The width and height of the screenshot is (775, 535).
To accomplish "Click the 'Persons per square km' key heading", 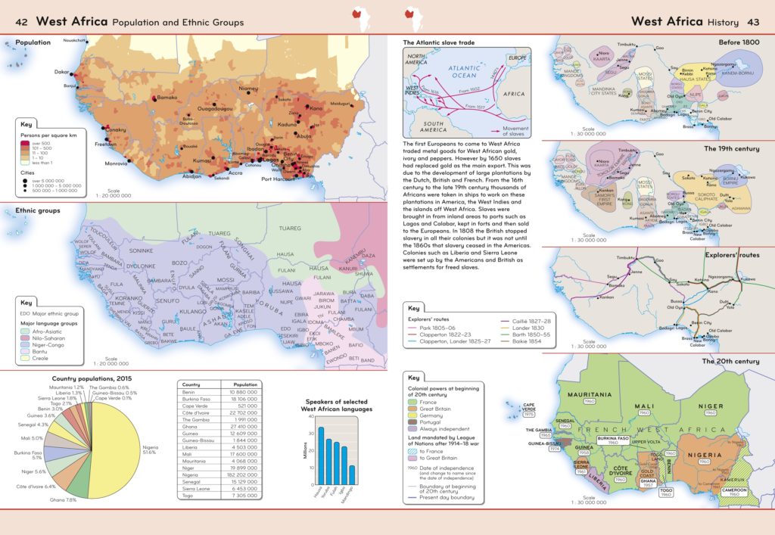I will 48,135.
